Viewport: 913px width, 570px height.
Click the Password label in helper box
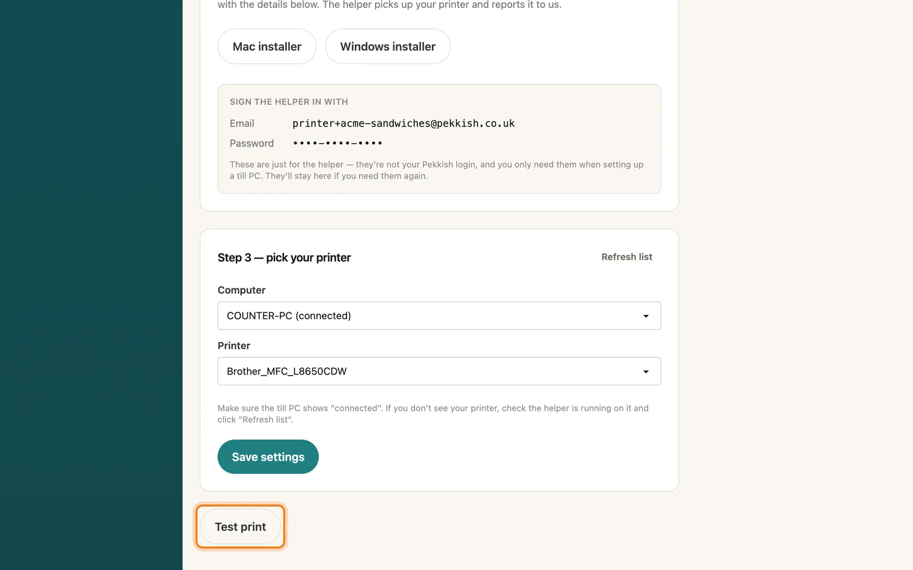pos(252,144)
